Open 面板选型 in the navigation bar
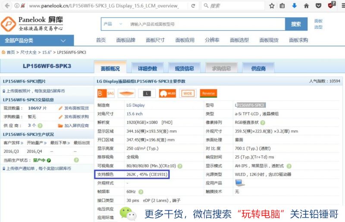This screenshot has height=222, width=345. tap(239, 40)
